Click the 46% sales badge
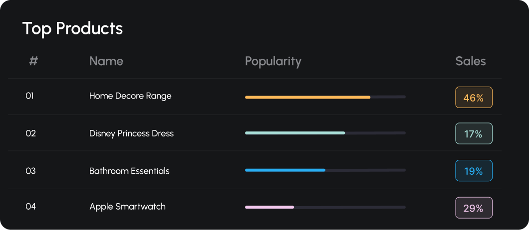The image size is (529, 230). [474, 97]
